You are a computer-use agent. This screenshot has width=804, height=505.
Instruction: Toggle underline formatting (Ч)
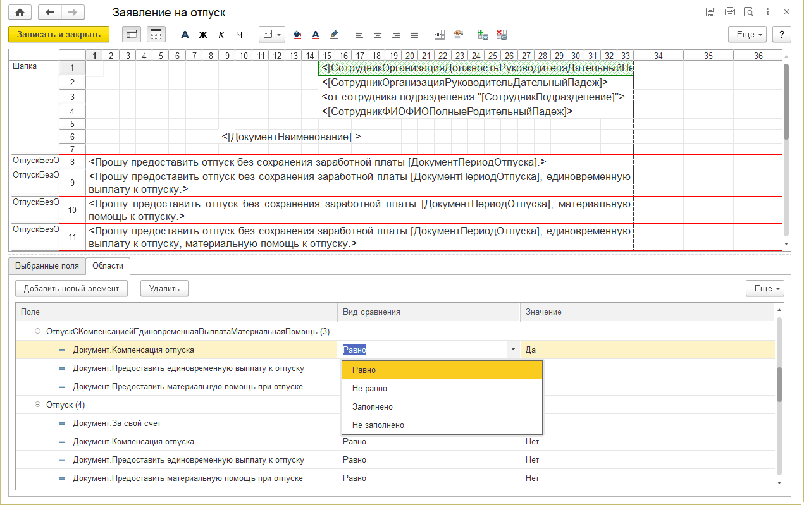coord(240,34)
